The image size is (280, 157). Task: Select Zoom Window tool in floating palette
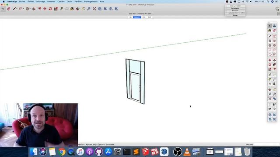point(274,94)
